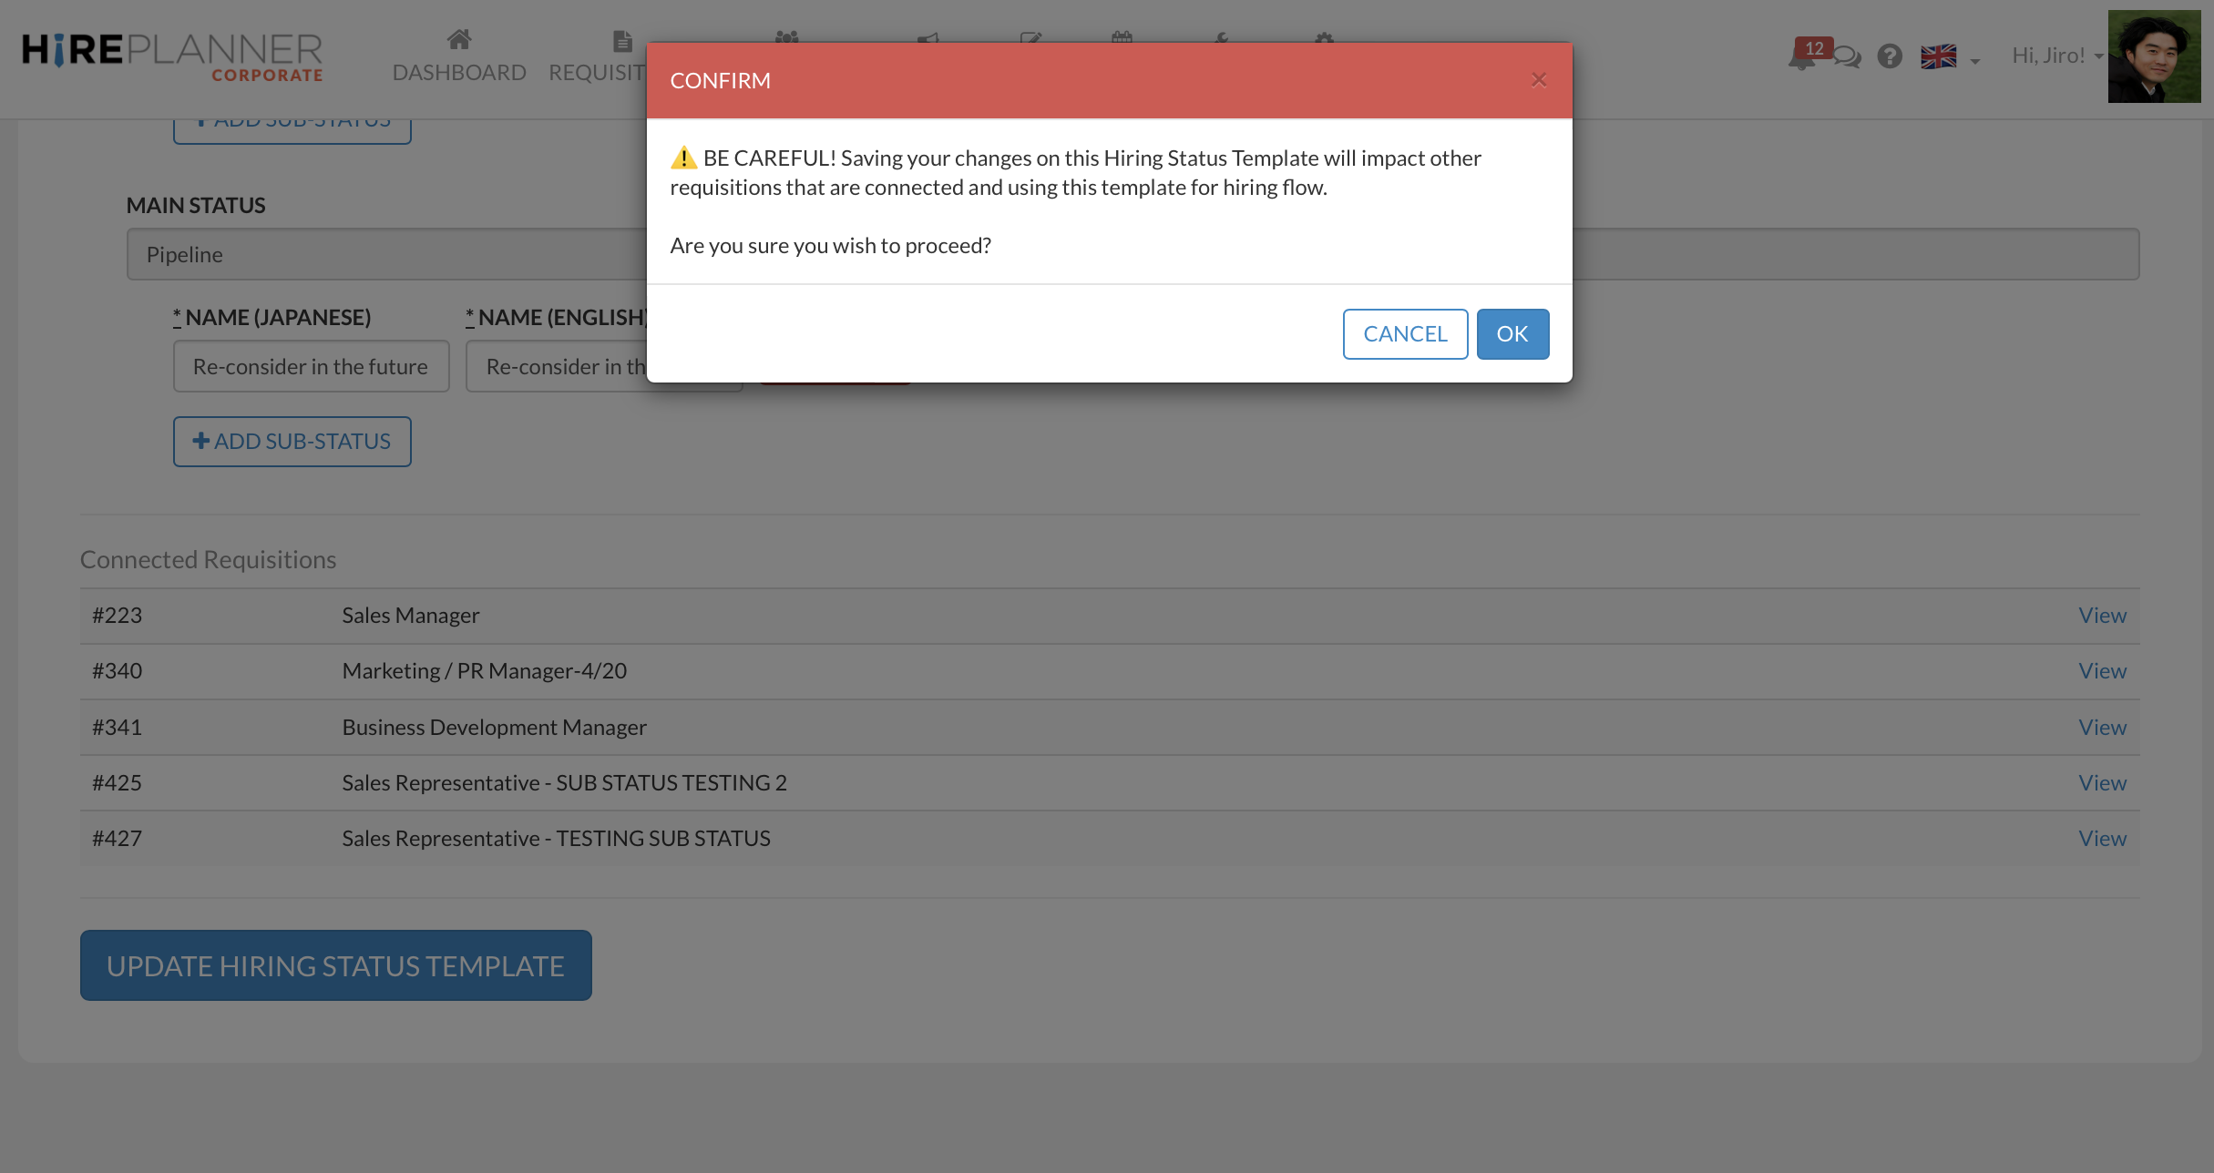Select the home icon above DASHBOARD
This screenshot has width=2214, height=1173.
[459, 38]
